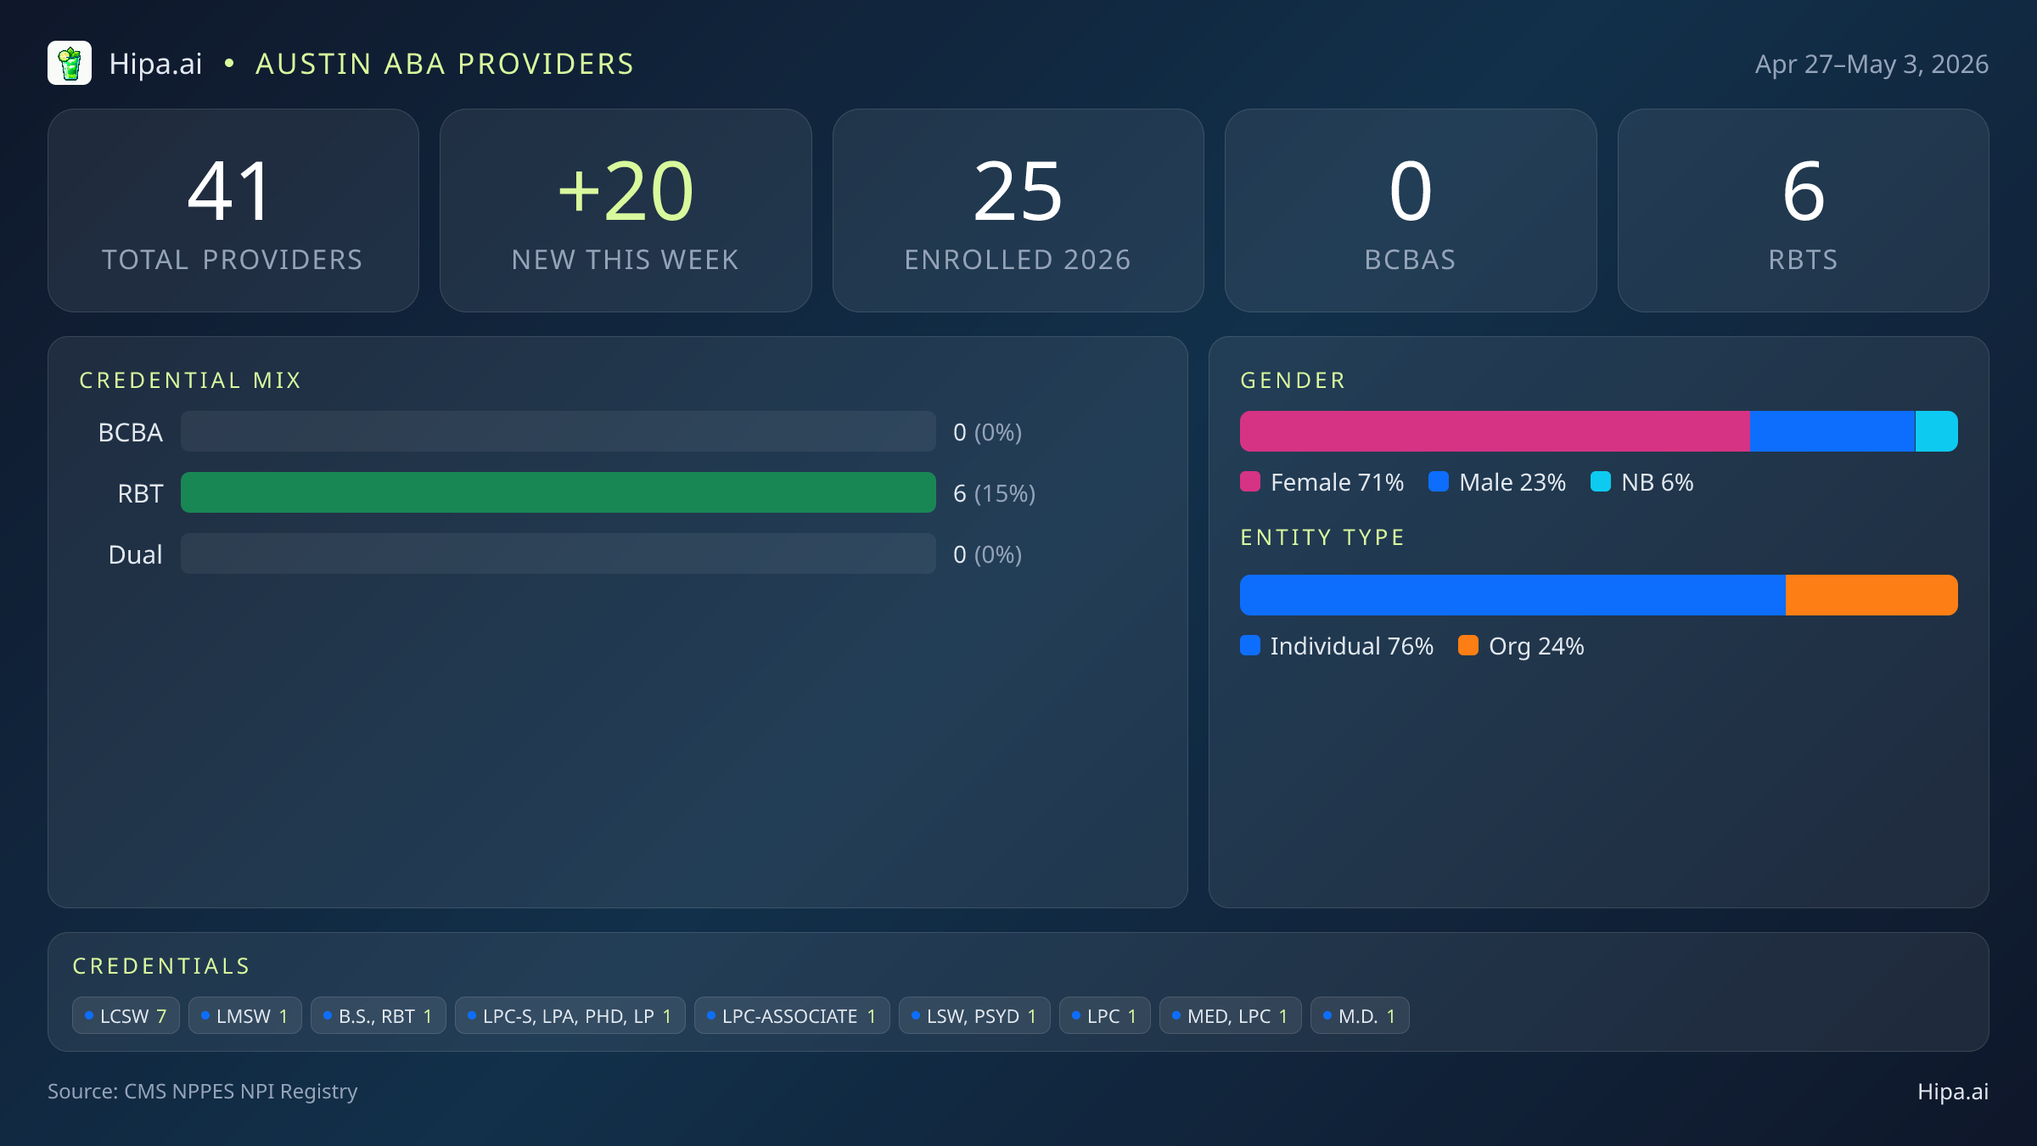2037x1146 pixels.
Task: Click the ENTITY TYPE heading
Action: 1322,537
